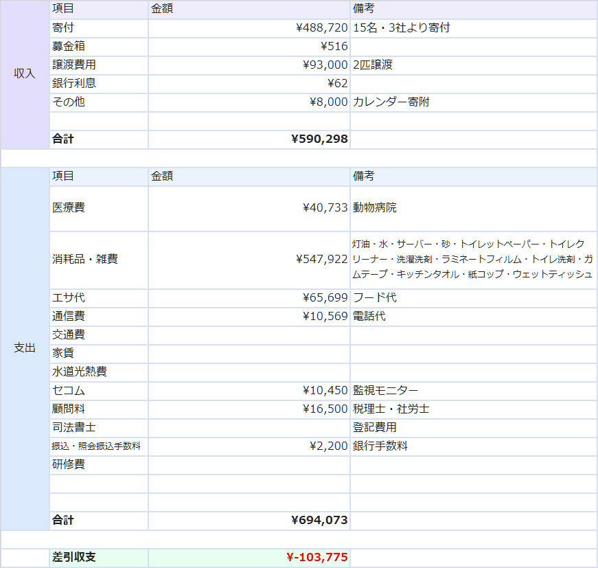The width and height of the screenshot is (598, 568).
Task: Click the 収入 section label cell
Action: tap(25, 74)
